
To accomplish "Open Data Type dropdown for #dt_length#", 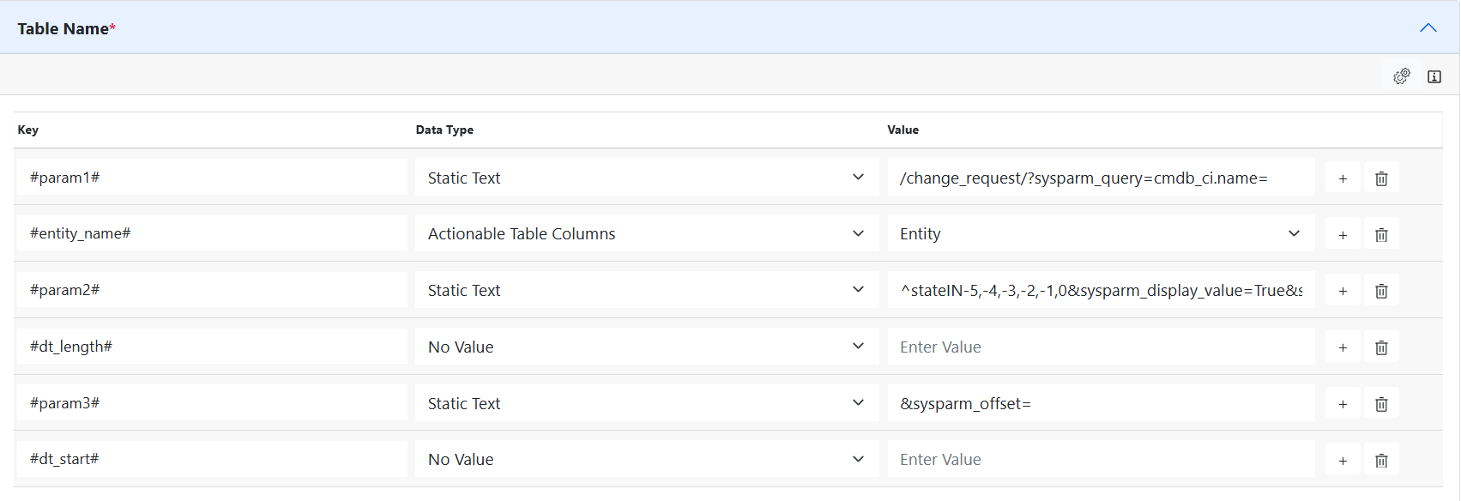I will click(647, 347).
